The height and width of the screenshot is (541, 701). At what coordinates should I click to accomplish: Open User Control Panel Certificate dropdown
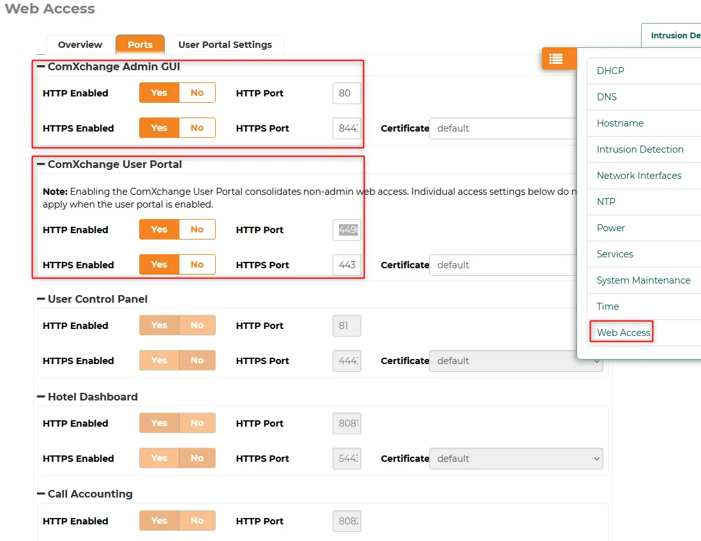tap(516, 361)
